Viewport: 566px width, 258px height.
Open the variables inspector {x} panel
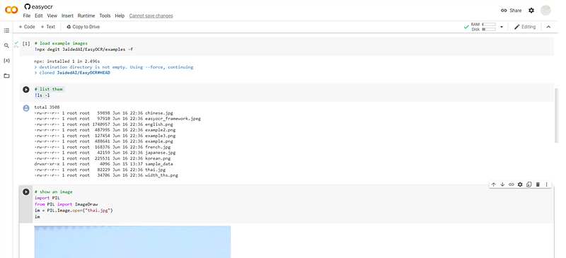coord(6,60)
